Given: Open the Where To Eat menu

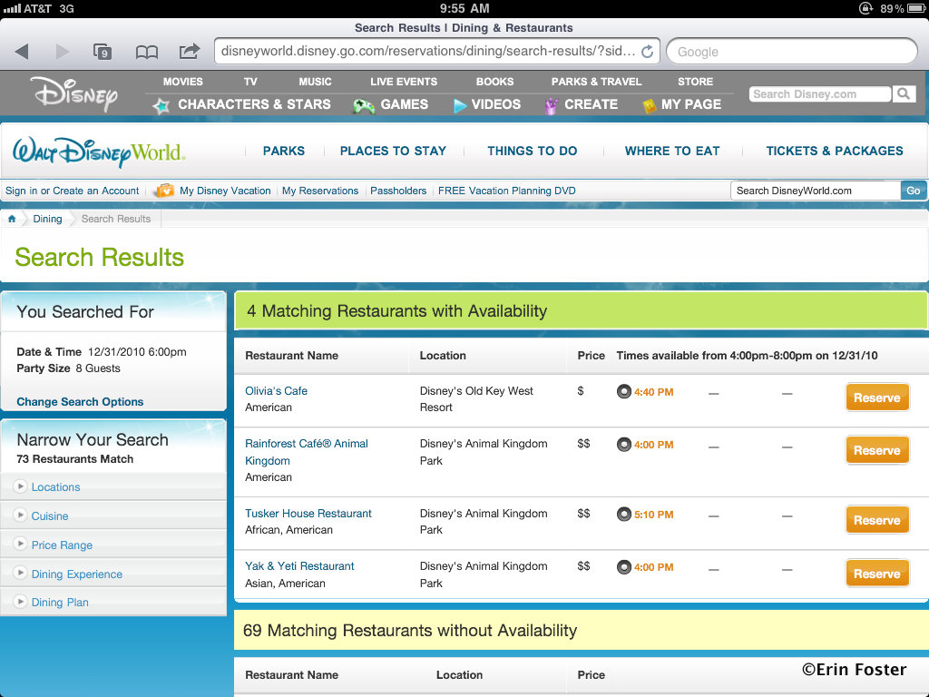Looking at the screenshot, I should 671,151.
